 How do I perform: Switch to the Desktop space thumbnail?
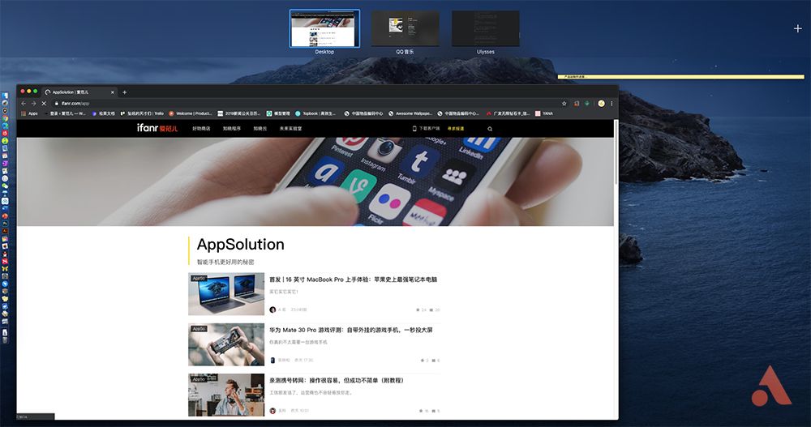[x=324, y=29]
